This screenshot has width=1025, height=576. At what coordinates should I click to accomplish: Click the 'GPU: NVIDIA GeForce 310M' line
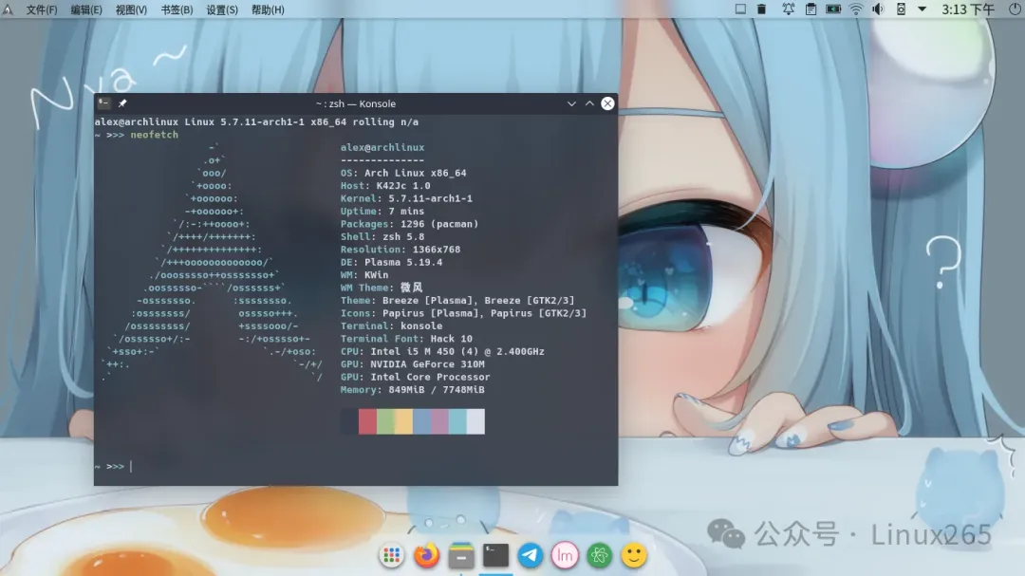[413, 364]
